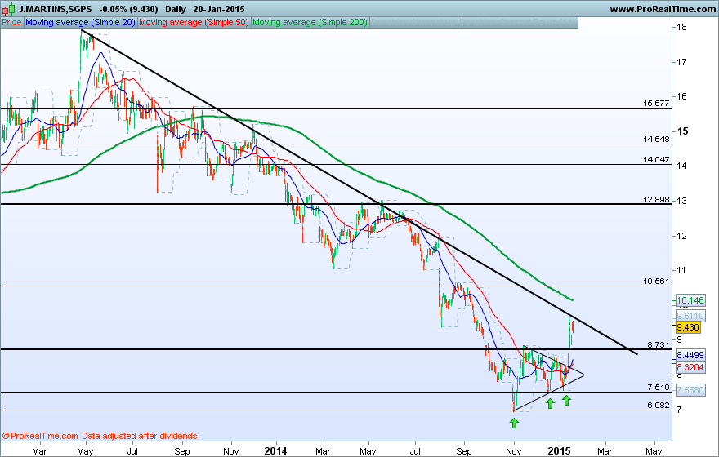Viewport: 719px width, 457px height.
Task: Click the grey 7.5580 price tag
Action: [690, 390]
